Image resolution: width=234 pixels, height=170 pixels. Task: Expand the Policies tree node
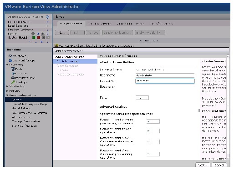[7, 91]
